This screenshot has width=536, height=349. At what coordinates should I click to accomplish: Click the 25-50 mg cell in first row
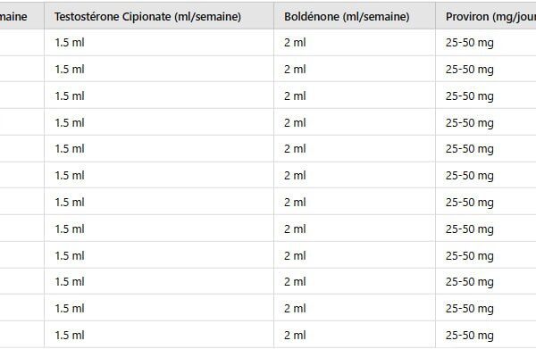pyautogui.click(x=486, y=43)
